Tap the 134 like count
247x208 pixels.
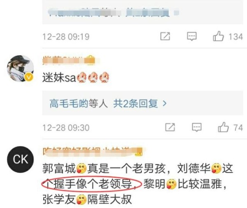[235, 37]
